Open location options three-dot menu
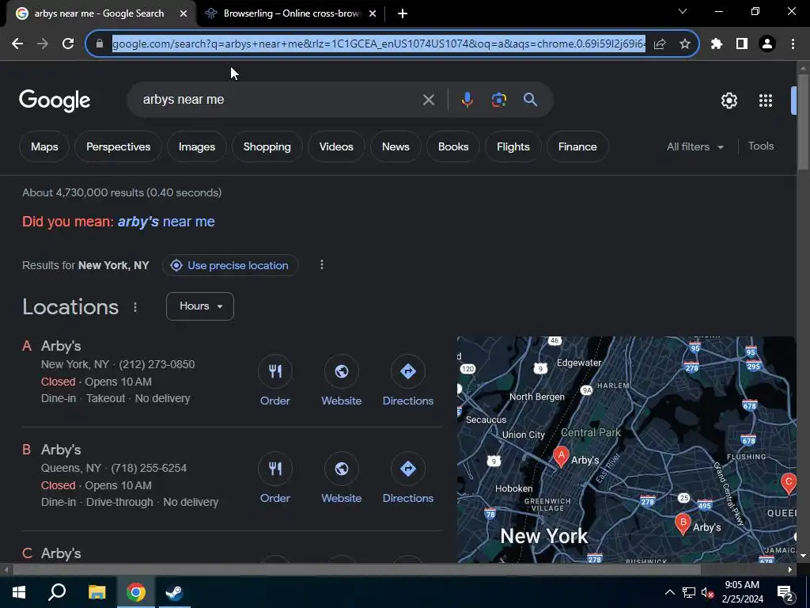The image size is (810, 608). pyautogui.click(x=322, y=265)
